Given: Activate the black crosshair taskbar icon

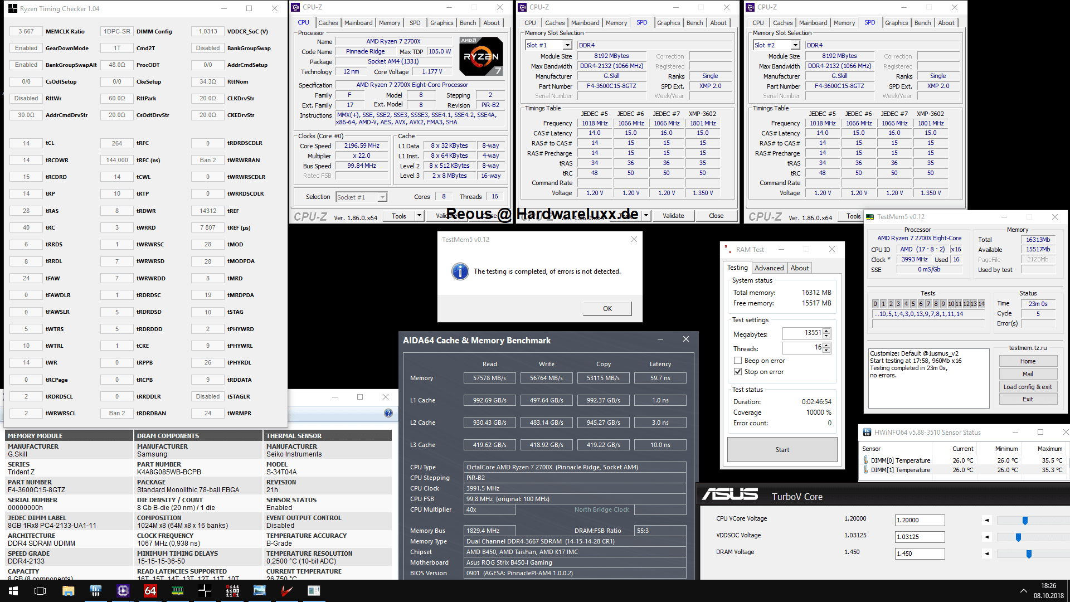Looking at the screenshot, I should coord(205,591).
